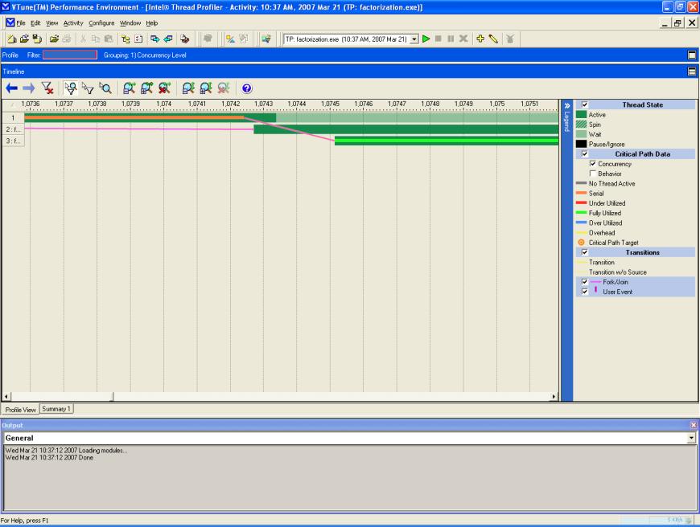This screenshot has width=700, height=527.
Task: Open the General output category dropdown
Action: pyautogui.click(x=692, y=438)
